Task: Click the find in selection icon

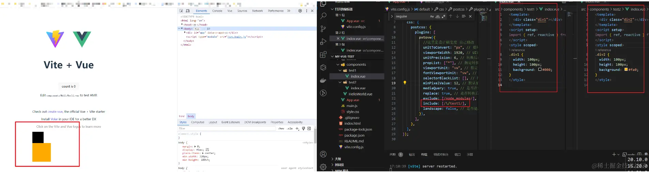Action: 464,16
